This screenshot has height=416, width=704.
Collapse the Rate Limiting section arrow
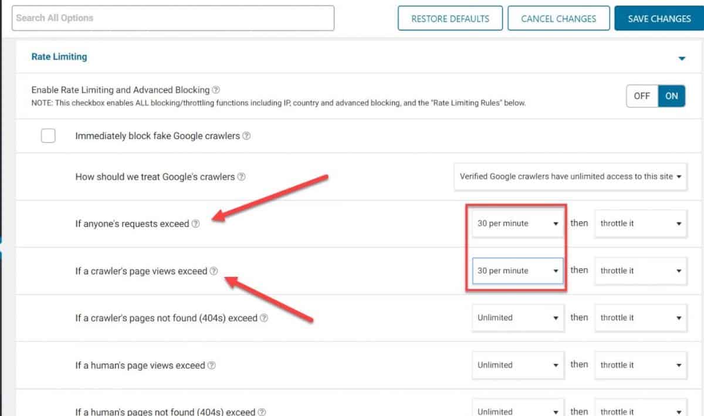click(x=682, y=59)
